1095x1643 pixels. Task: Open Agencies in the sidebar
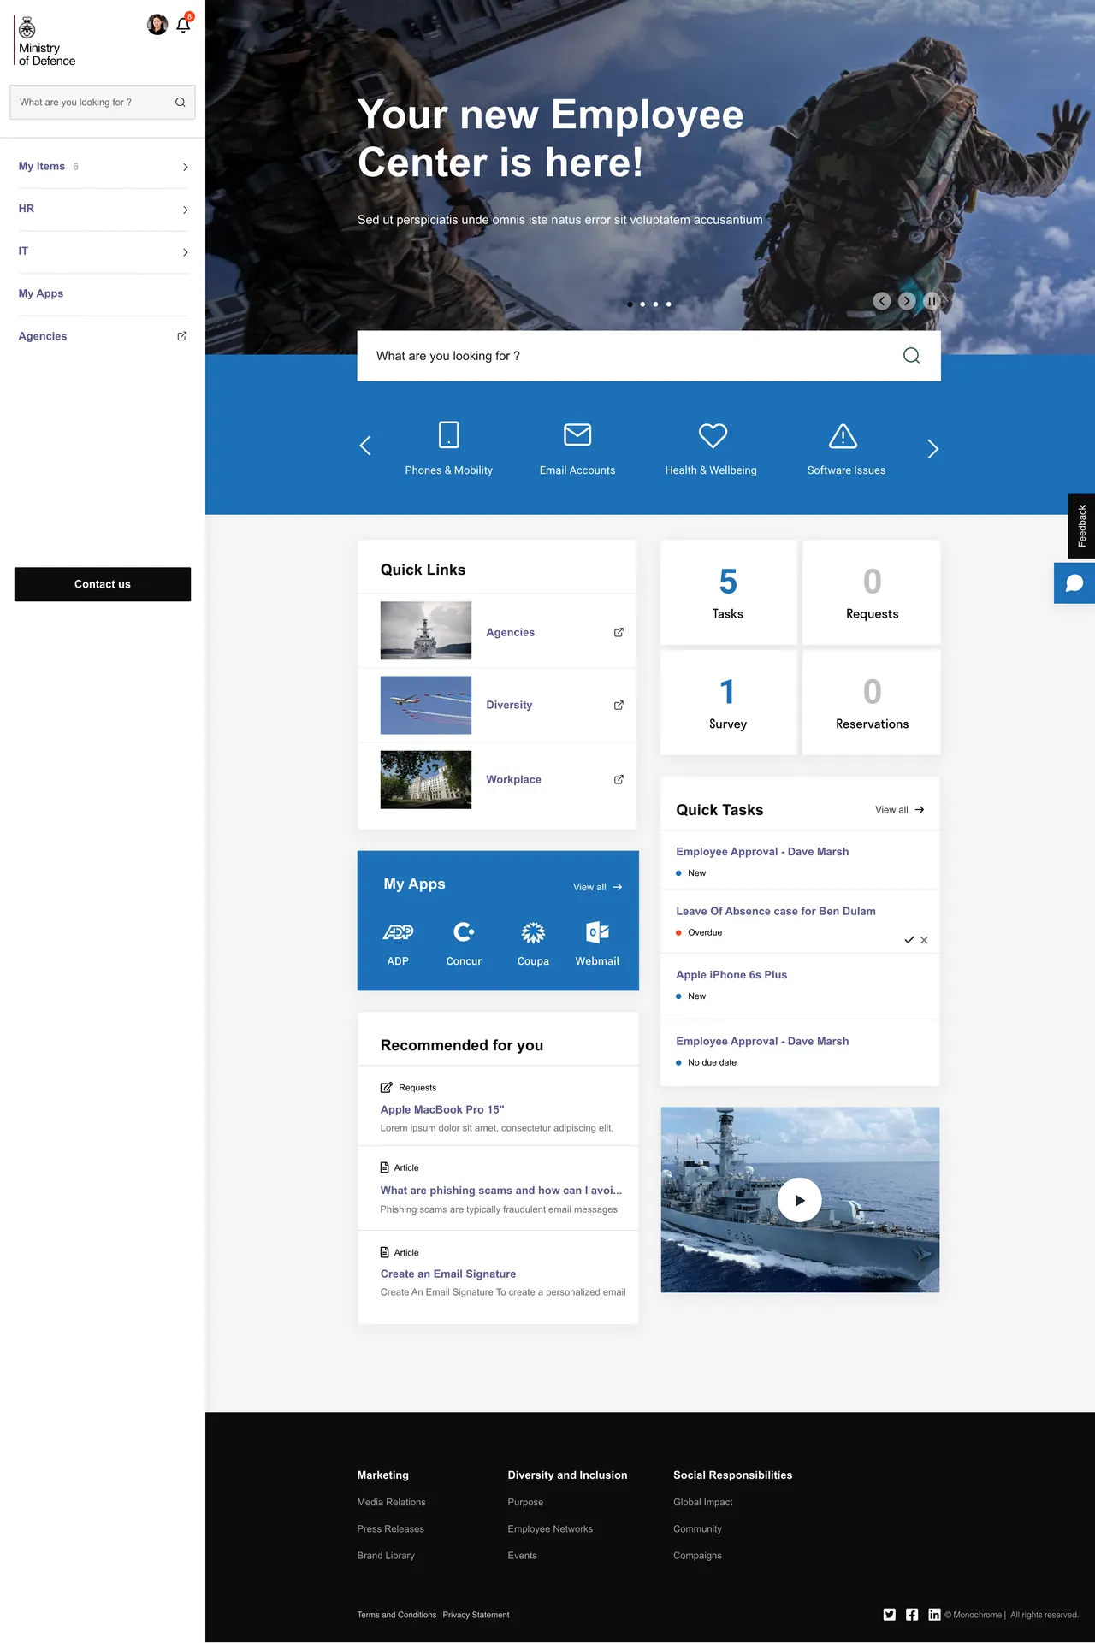pos(43,336)
